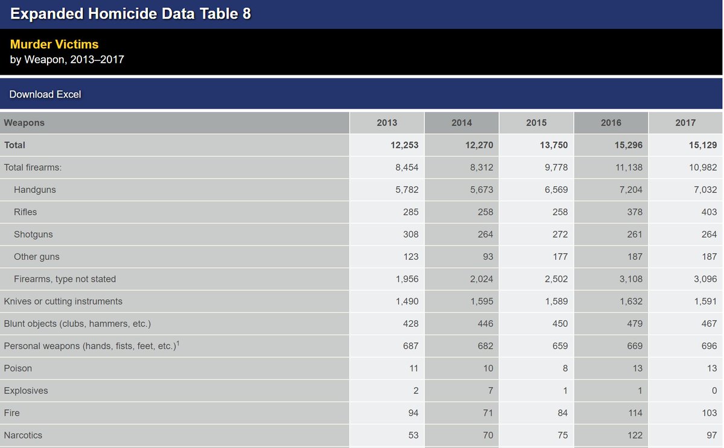Click the Expanded Homicide Data Table 8 heading
Image resolution: width=724 pixels, height=448 pixels.
[130, 14]
